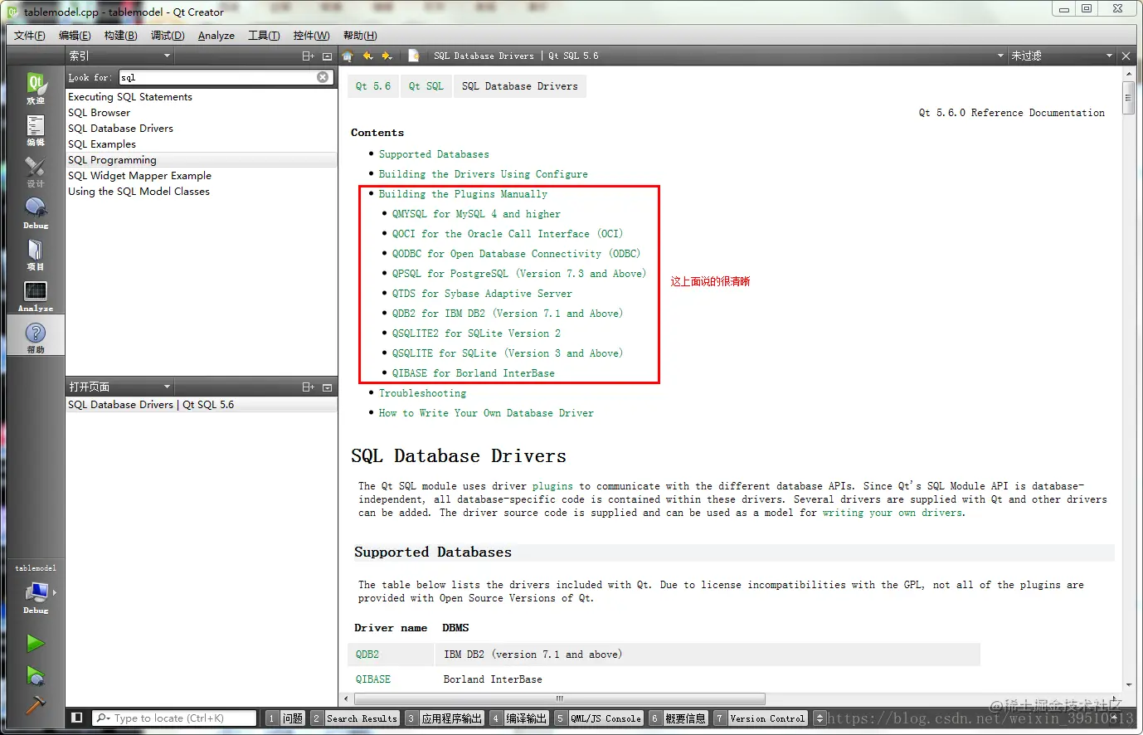Open output panes more-options arrows
Viewport: 1143px width, 735px height.
pyautogui.click(x=820, y=718)
